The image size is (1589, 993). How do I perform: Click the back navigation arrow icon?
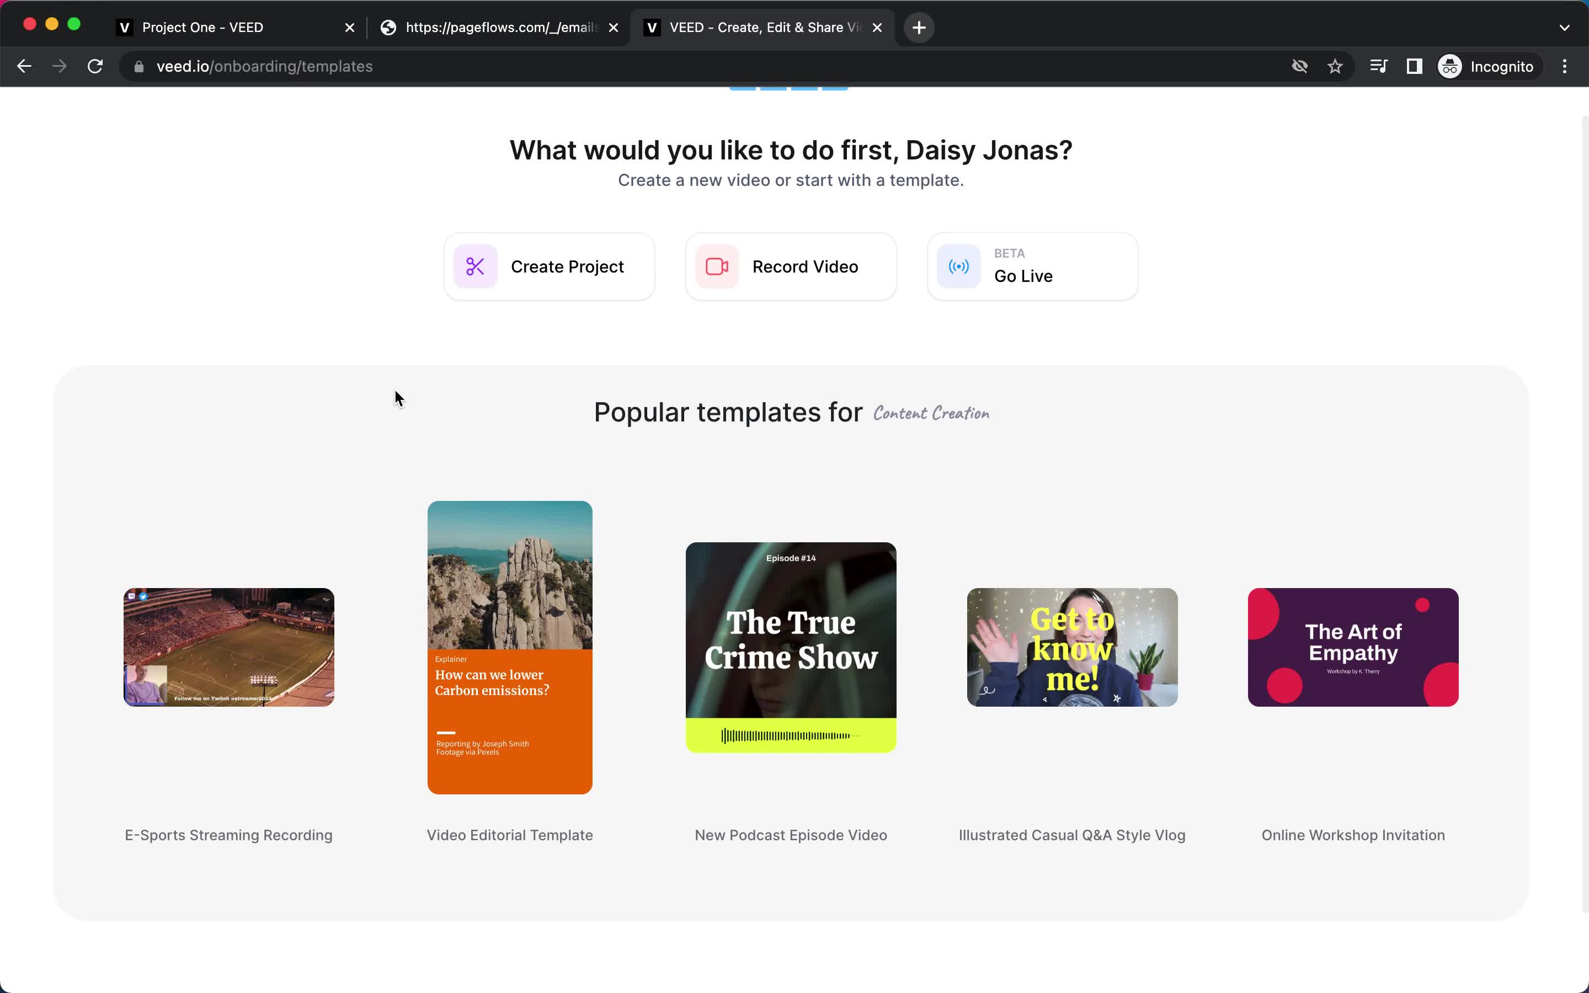tap(24, 65)
